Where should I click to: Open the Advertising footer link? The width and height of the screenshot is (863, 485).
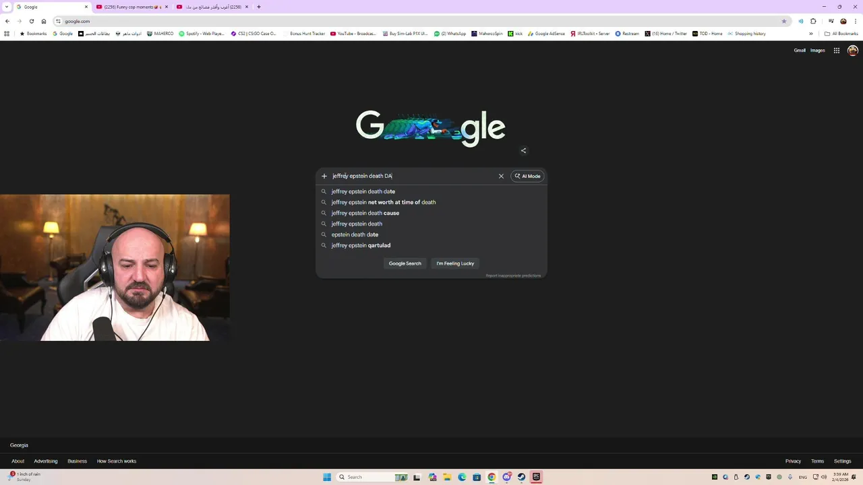point(46,461)
